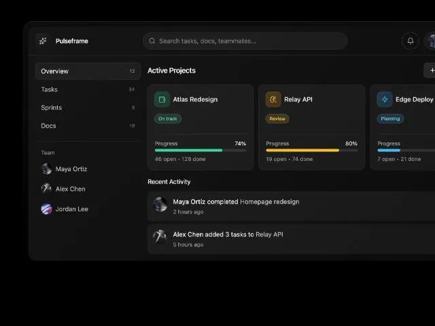The width and height of the screenshot is (435, 326).
Task: Click the Pulseframe logo icon
Action: (43, 41)
